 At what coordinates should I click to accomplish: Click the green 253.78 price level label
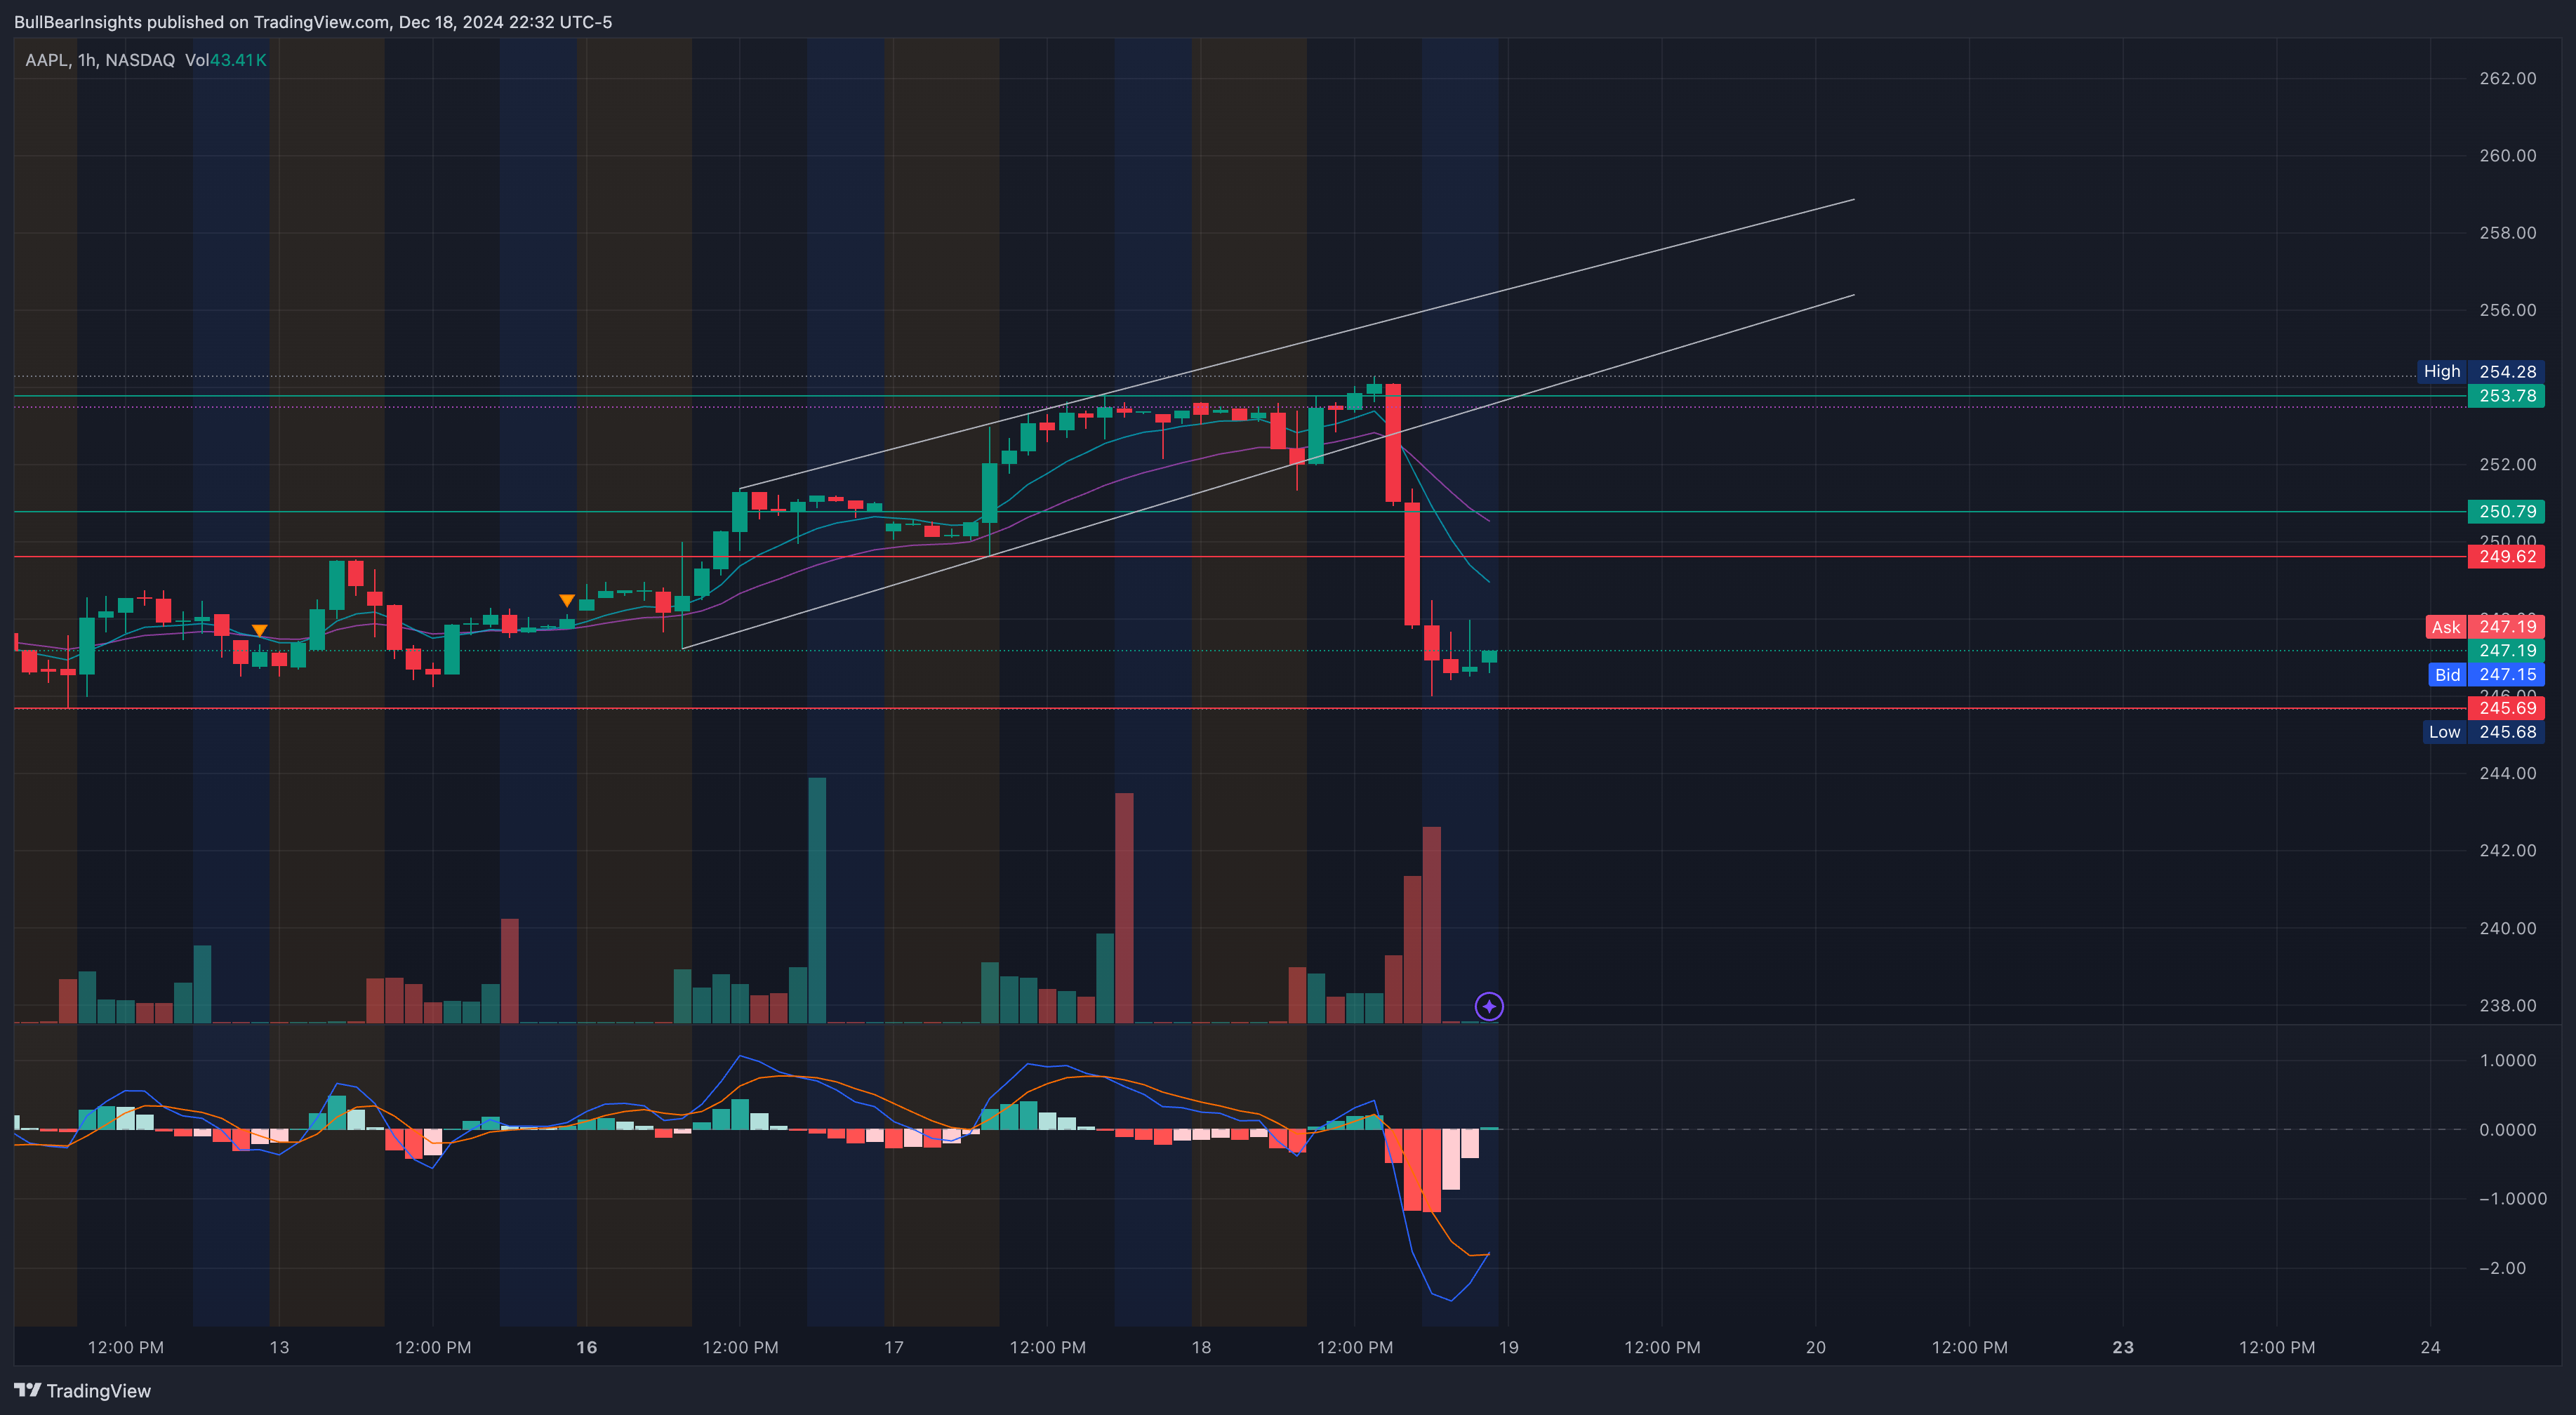coord(2506,396)
